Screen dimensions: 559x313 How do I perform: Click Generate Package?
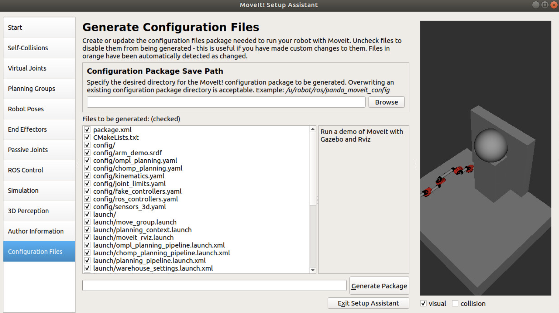click(x=379, y=286)
